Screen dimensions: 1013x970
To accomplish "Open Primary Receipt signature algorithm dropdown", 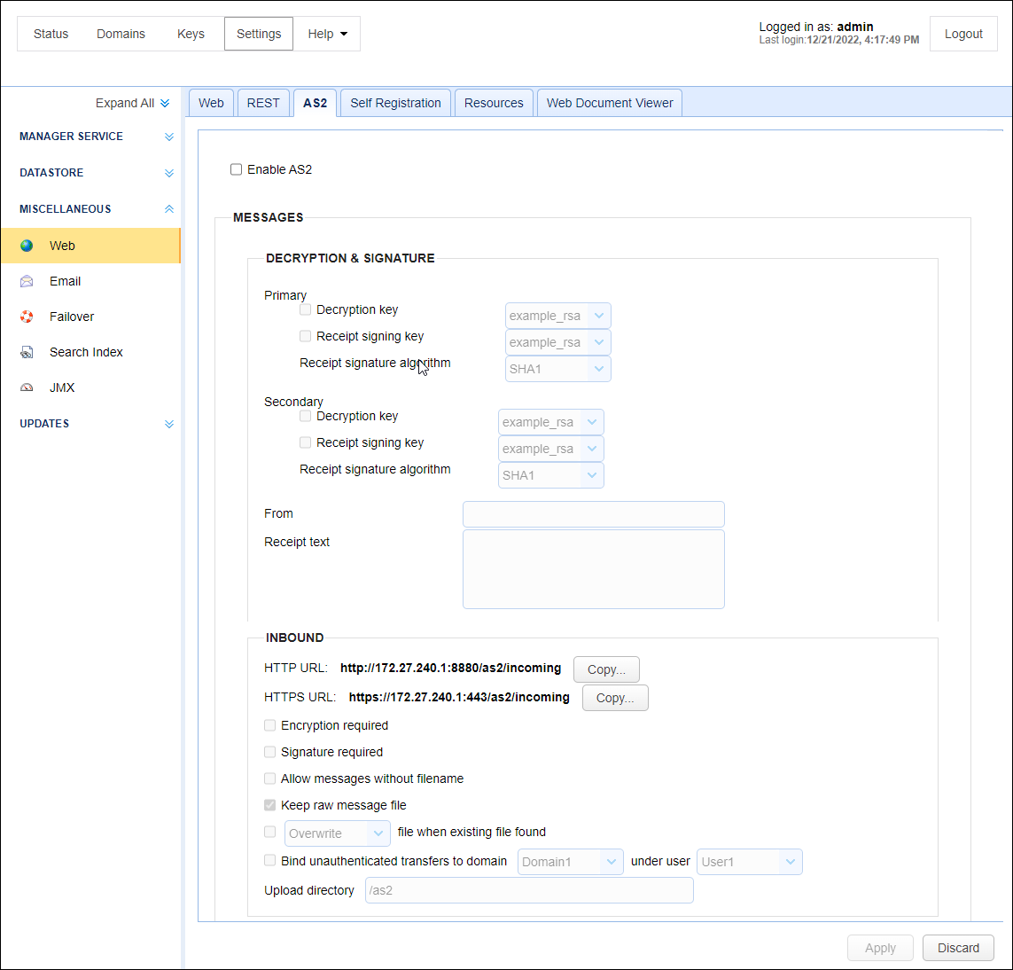I will click(558, 369).
